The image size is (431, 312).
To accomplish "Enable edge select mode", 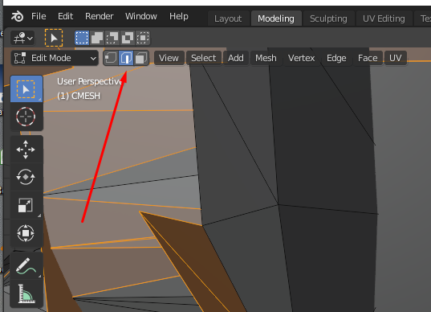I will coord(126,58).
